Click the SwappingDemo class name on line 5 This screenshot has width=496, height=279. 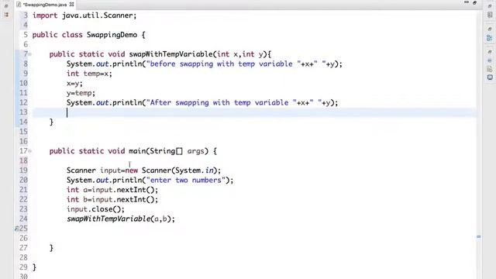112,35
